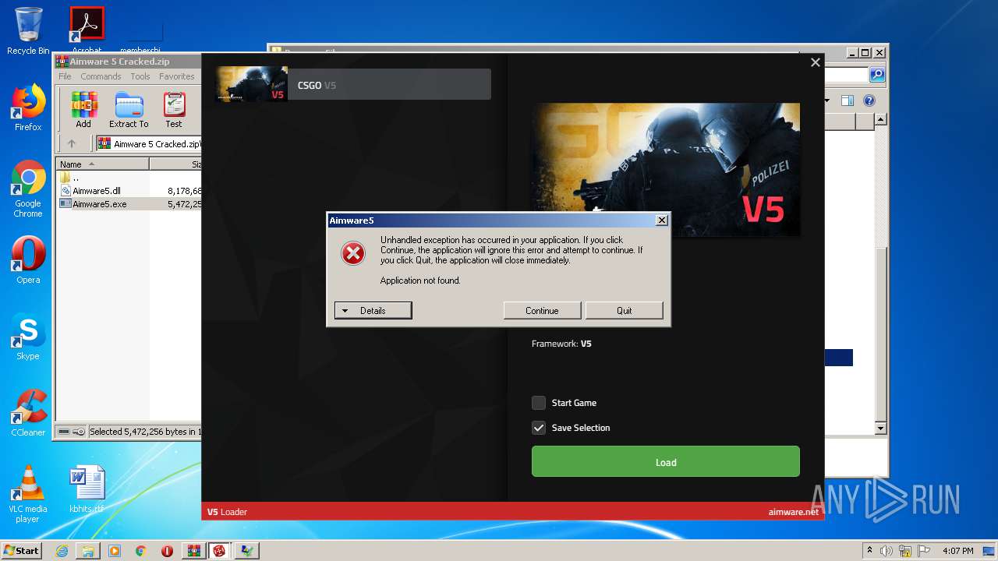
Task: Switch to Aimware5 loader taskbar button
Action: (221, 551)
